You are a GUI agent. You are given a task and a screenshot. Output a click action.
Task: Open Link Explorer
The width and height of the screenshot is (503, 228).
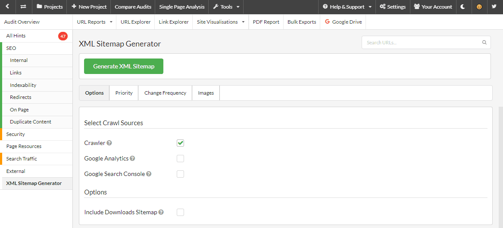pyautogui.click(x=174, y=22)
